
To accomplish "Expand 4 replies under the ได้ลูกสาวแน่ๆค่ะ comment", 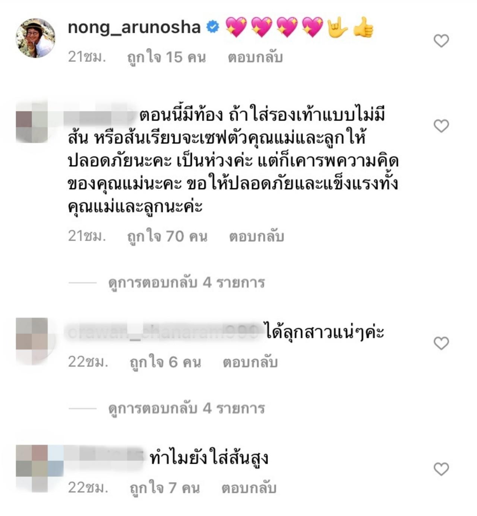I will pyautogui.click(x=186, y=409).
